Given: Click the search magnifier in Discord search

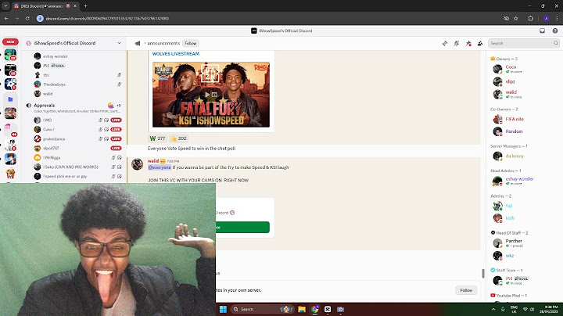Looking at the screenshot, I should click(x=555, y=43).
